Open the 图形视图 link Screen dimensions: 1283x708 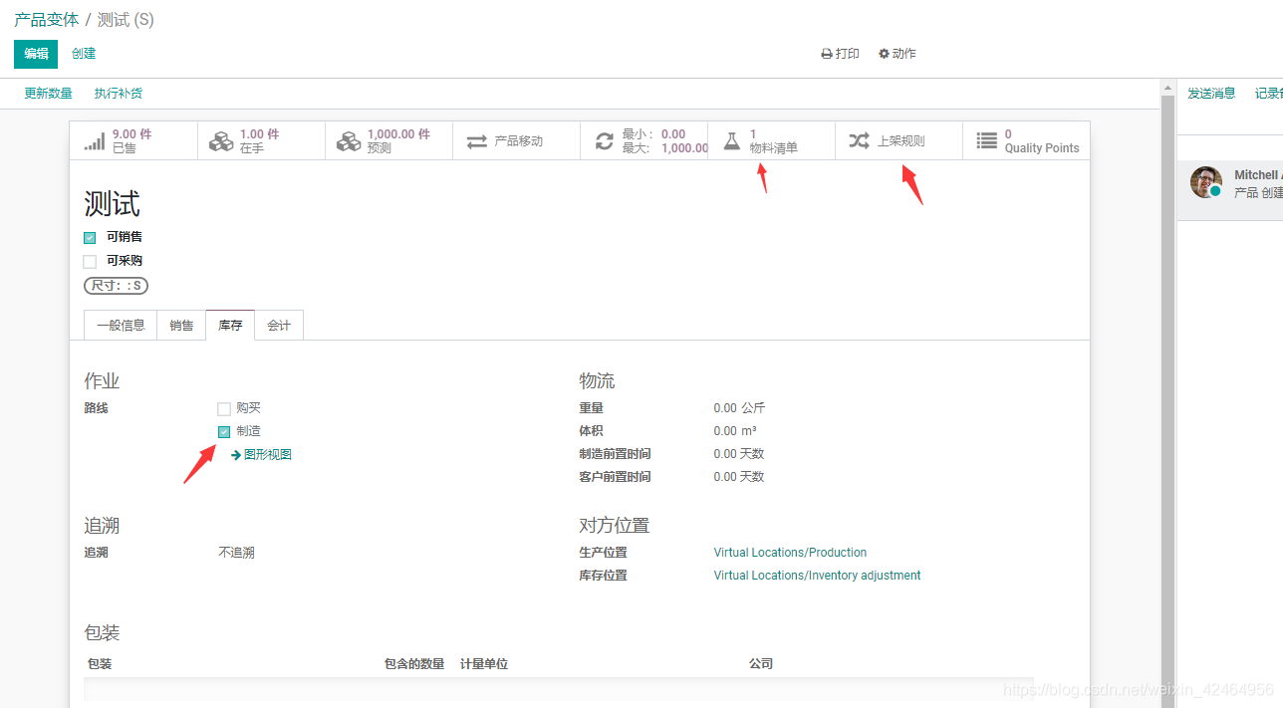coord(268,455)
